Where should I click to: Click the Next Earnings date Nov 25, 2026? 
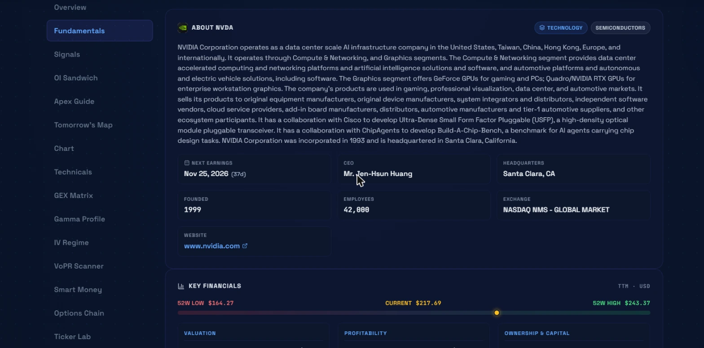pos(206,174)
